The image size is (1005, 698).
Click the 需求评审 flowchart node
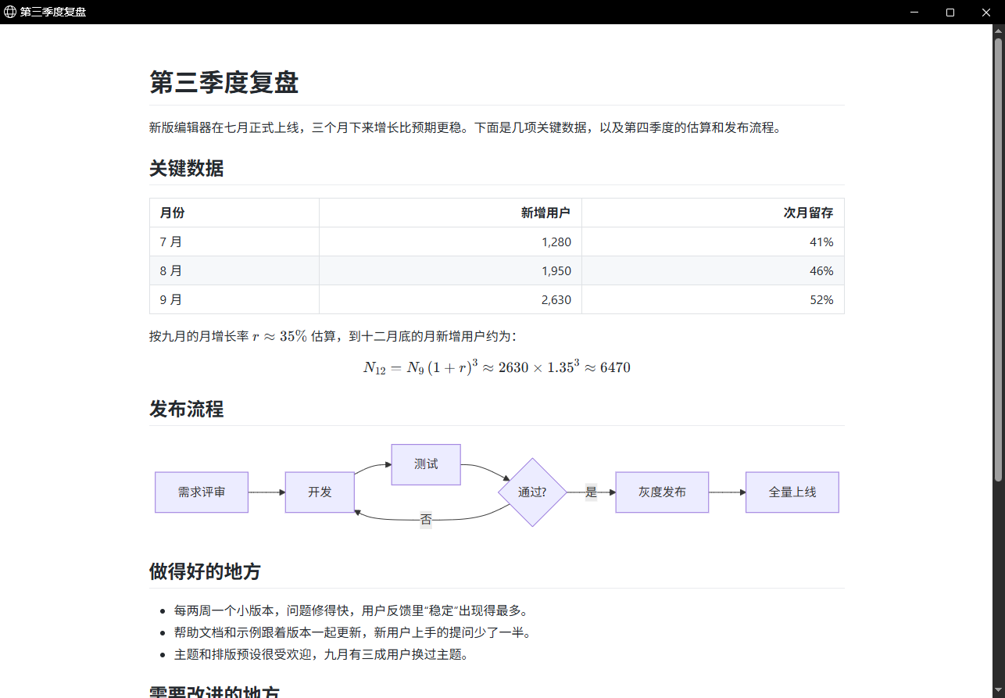[x=202, y=492]
